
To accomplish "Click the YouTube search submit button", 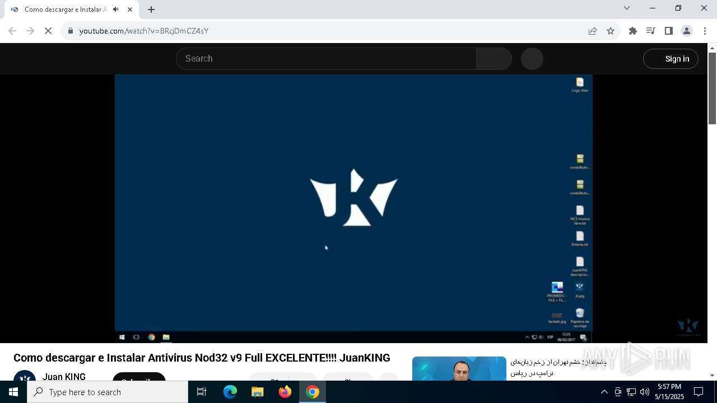I will (494, 59).
